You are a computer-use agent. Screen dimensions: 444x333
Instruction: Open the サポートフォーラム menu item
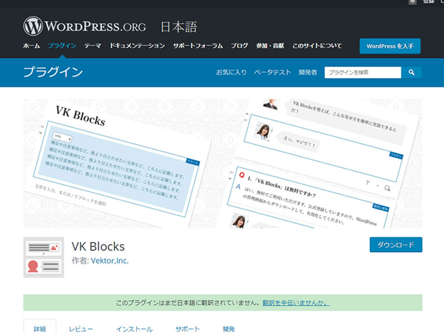tap(198, 46)
